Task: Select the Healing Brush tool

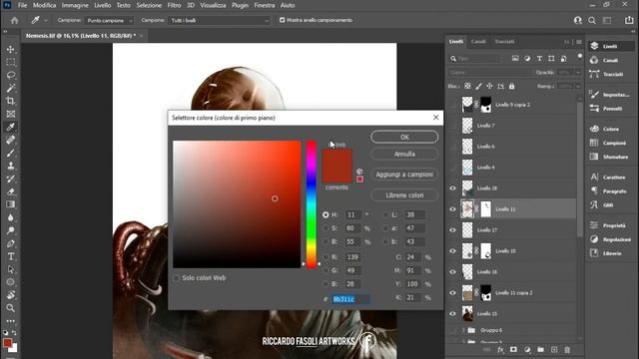Action: tap(11, 140)
